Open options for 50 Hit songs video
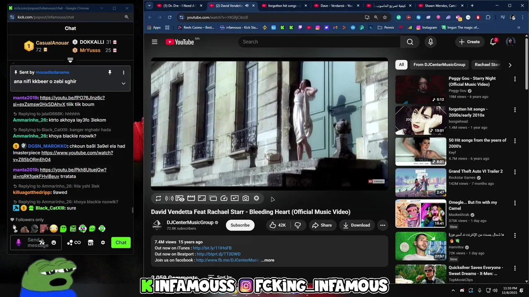Screen dimensions: 529x297 pos(515,141)
